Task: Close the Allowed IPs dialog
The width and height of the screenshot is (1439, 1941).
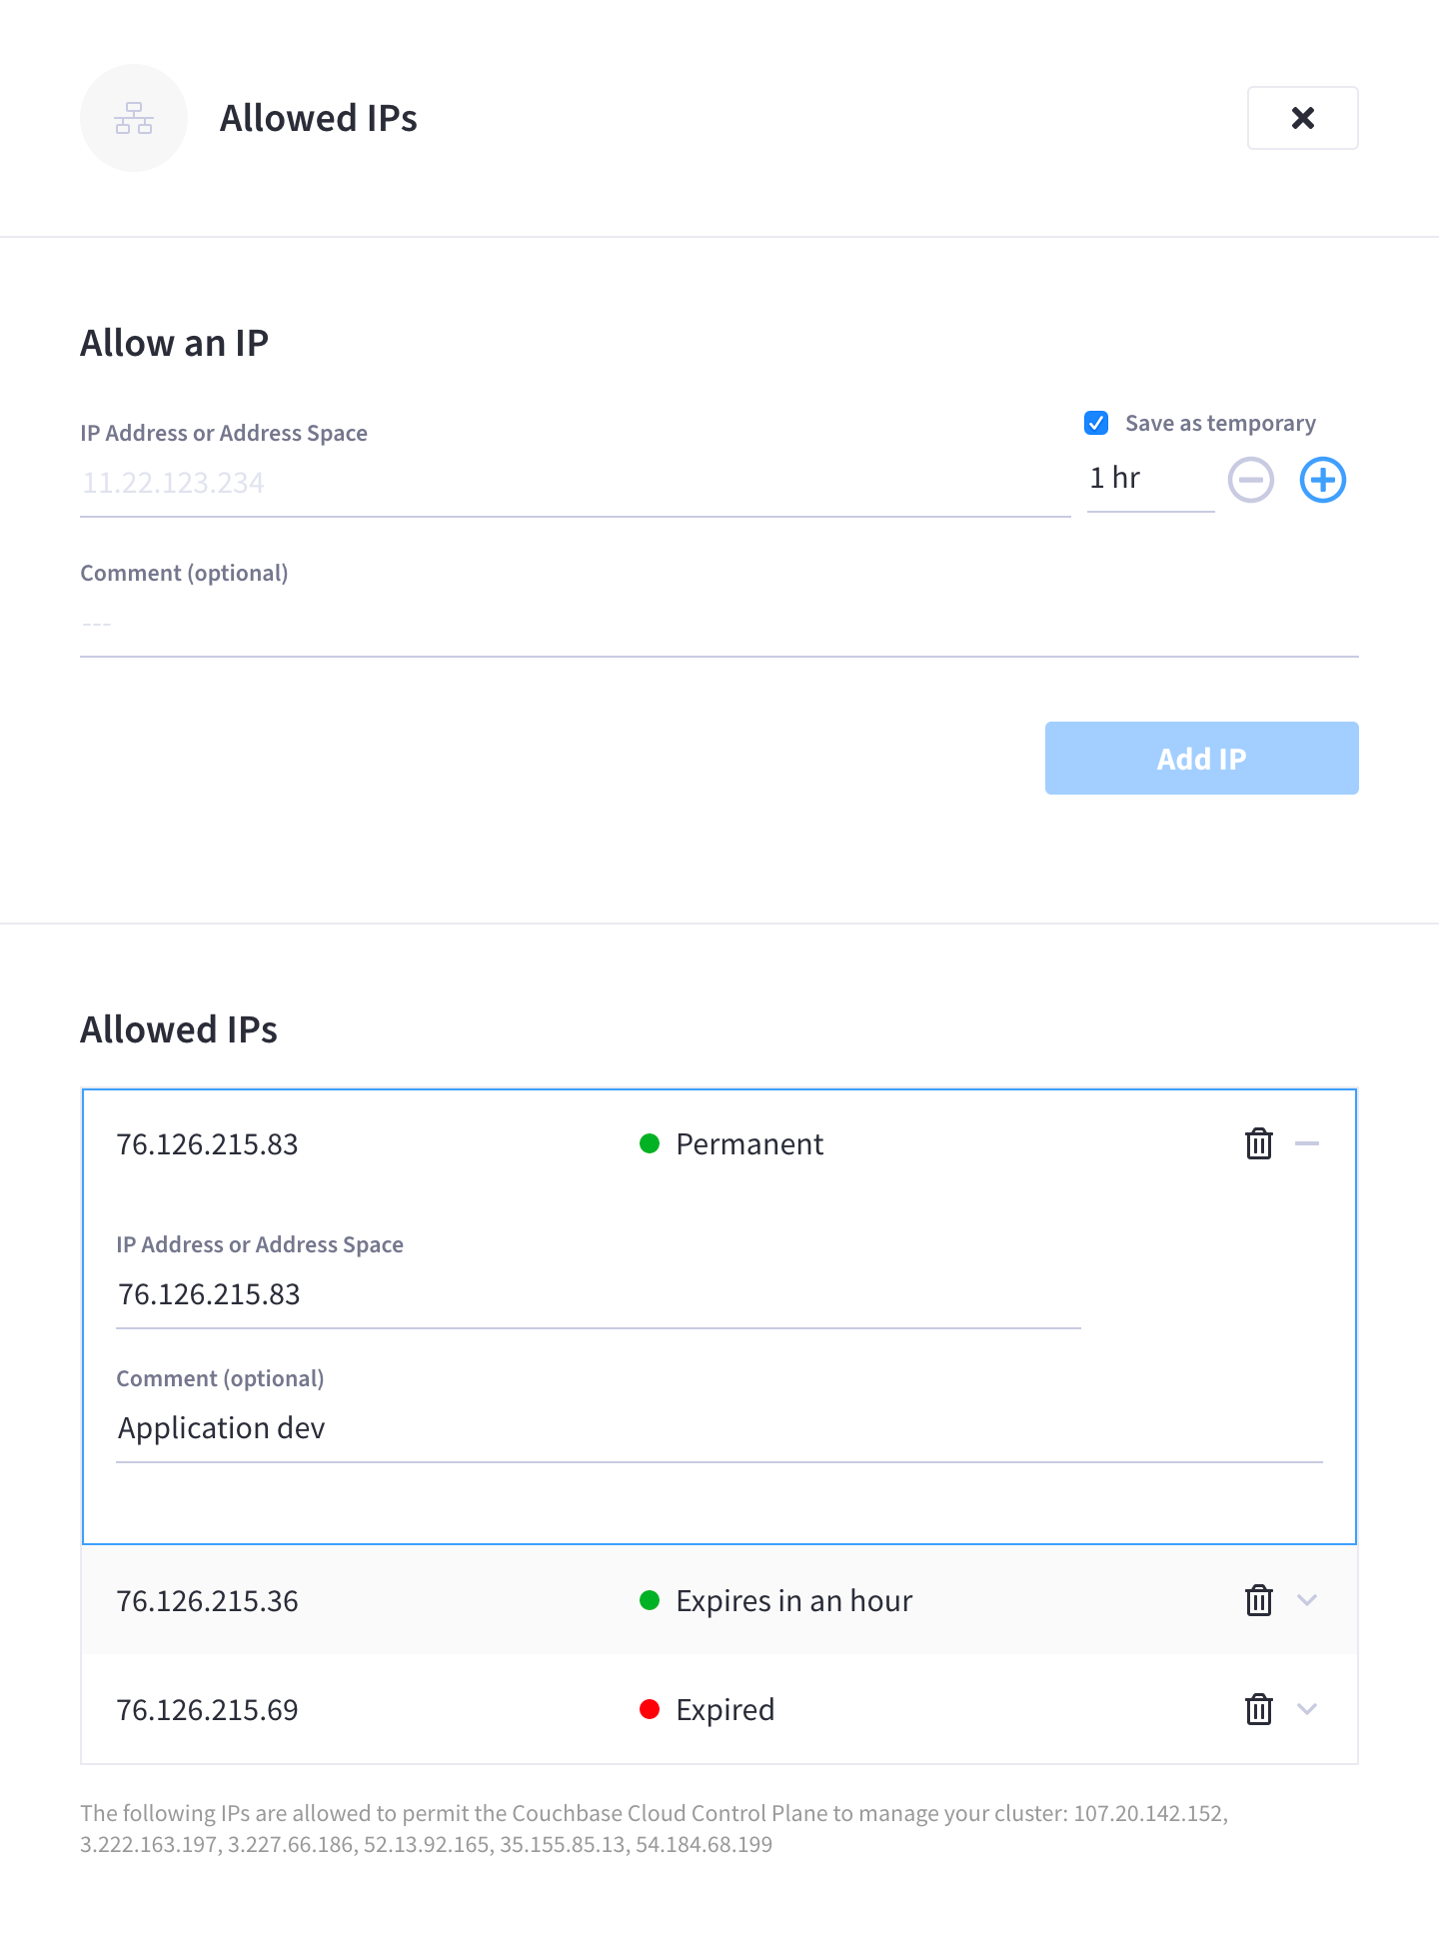Action: (x=1302, y=118)
